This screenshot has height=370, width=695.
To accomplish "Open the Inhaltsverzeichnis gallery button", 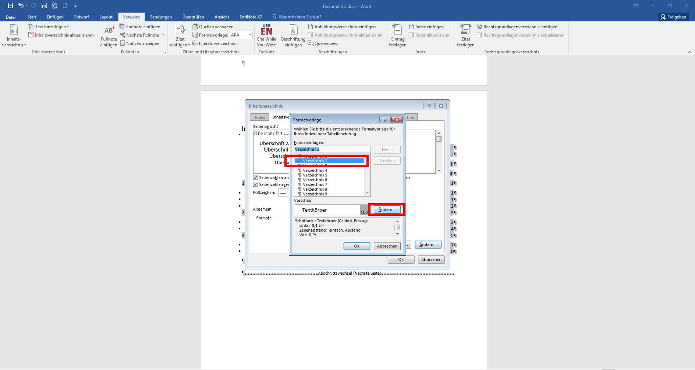I will pos(14,36).
